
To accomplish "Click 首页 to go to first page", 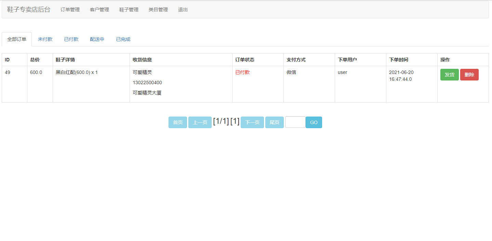I will click(177, 122).
